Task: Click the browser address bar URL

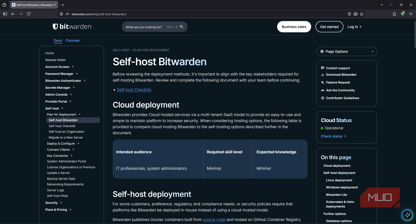Action: coord(99,14)
